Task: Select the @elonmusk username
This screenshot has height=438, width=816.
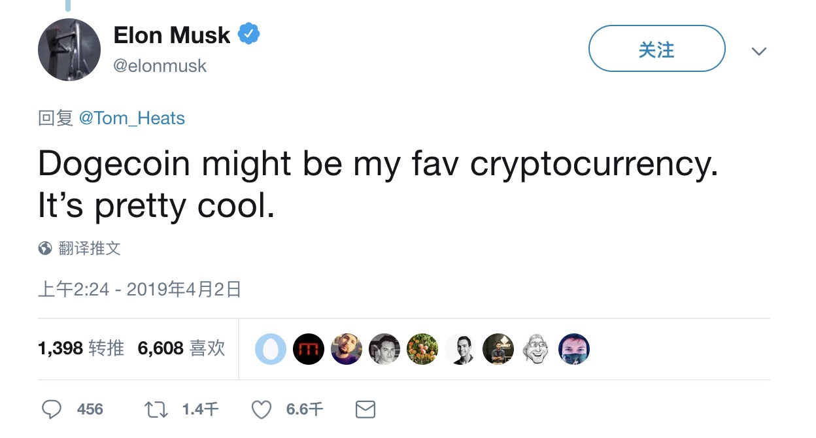Action: point(160,65)
